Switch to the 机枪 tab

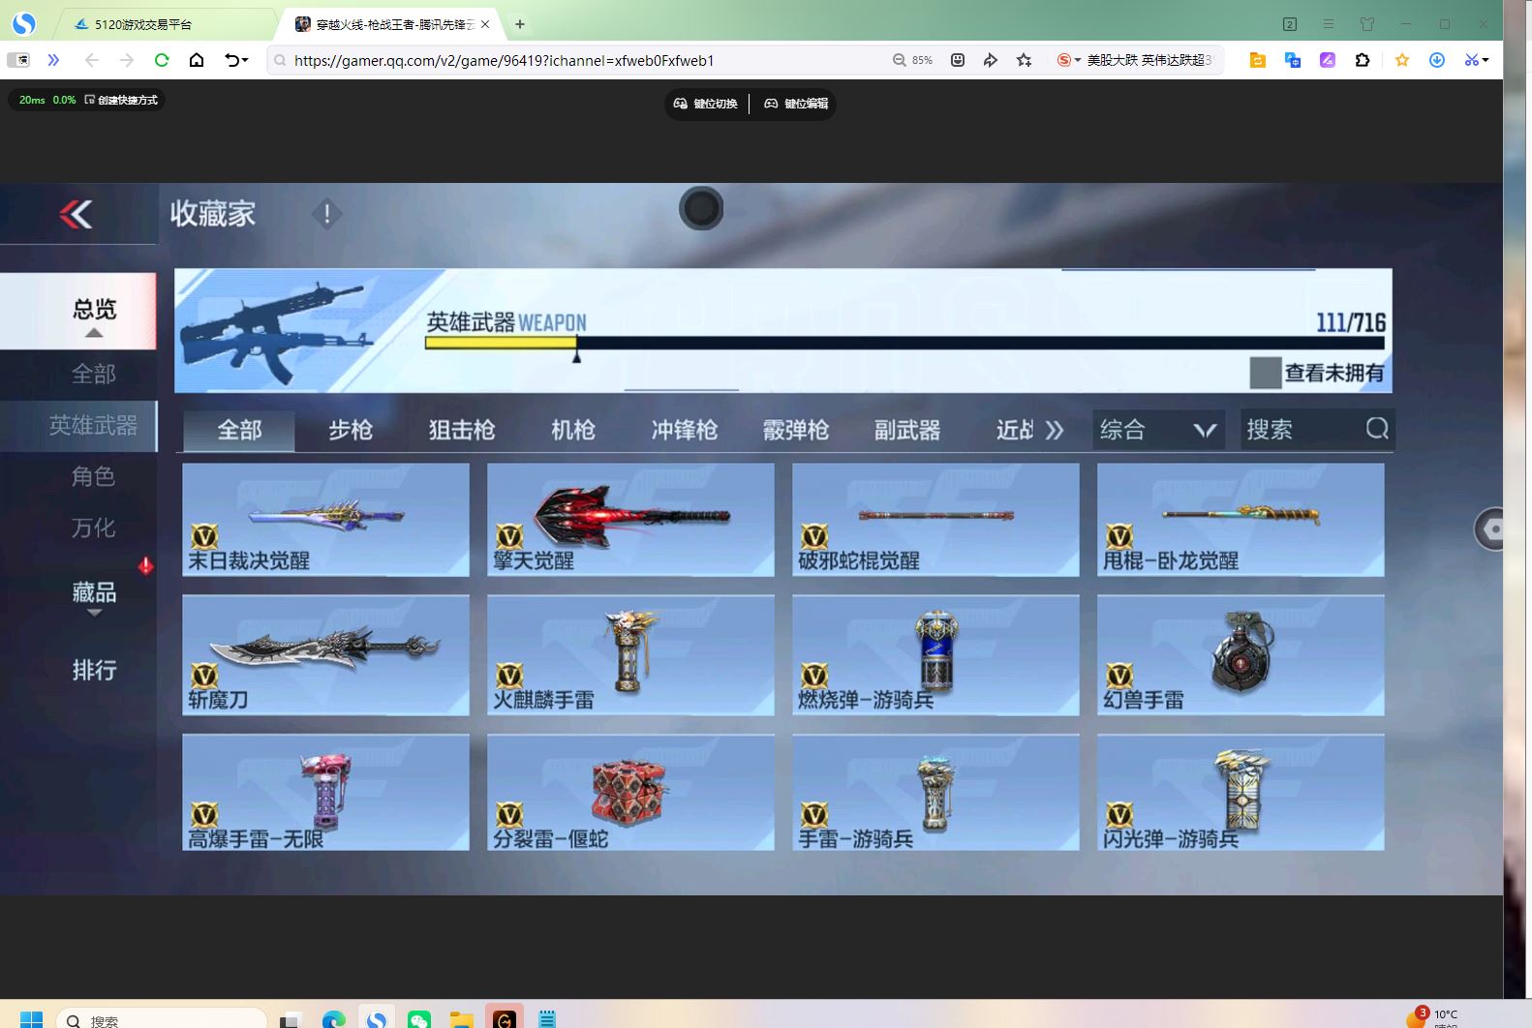[x=573, y=430]
